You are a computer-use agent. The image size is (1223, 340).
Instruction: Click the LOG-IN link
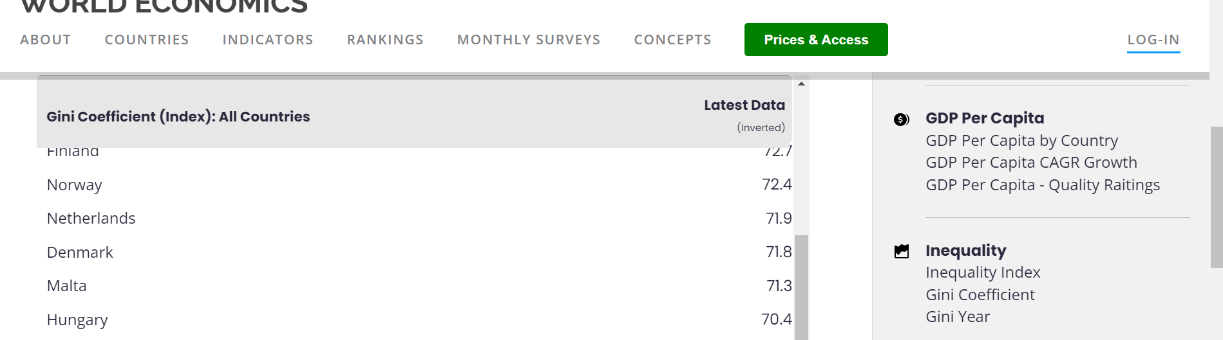pyautogui.click(x=1153, y=40)
